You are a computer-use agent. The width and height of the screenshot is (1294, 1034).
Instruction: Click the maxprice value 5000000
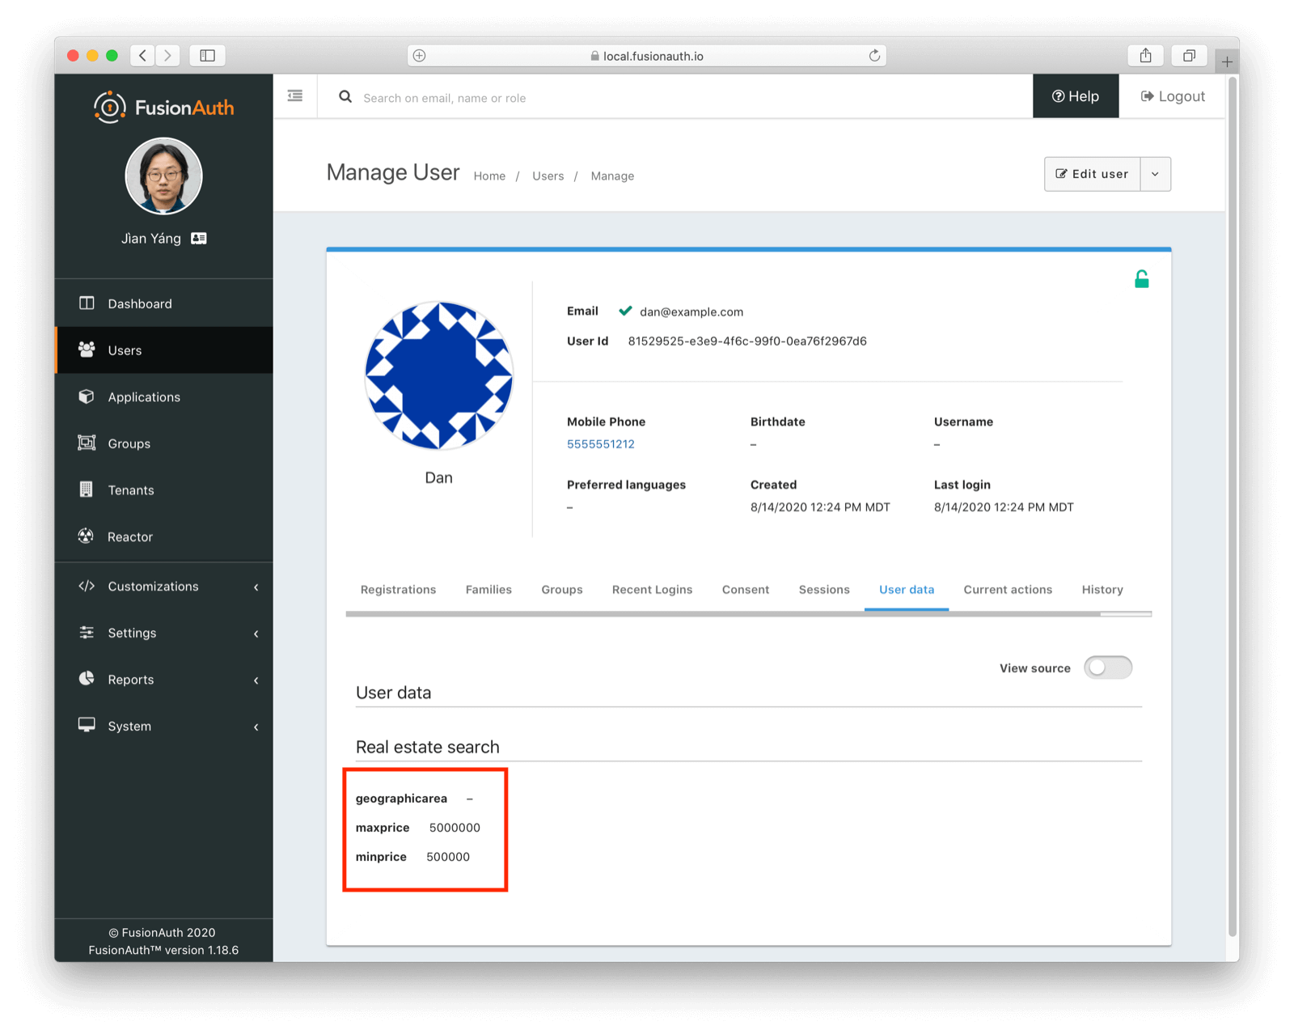(455, 828)
